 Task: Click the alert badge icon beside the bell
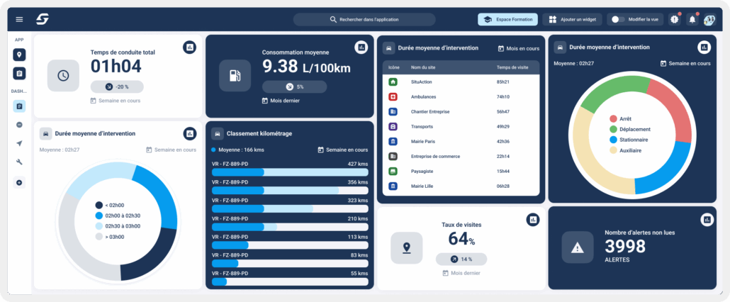click(x=674, y=19)
